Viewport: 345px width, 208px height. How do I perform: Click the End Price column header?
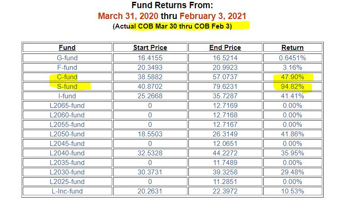tap(225, 48)
